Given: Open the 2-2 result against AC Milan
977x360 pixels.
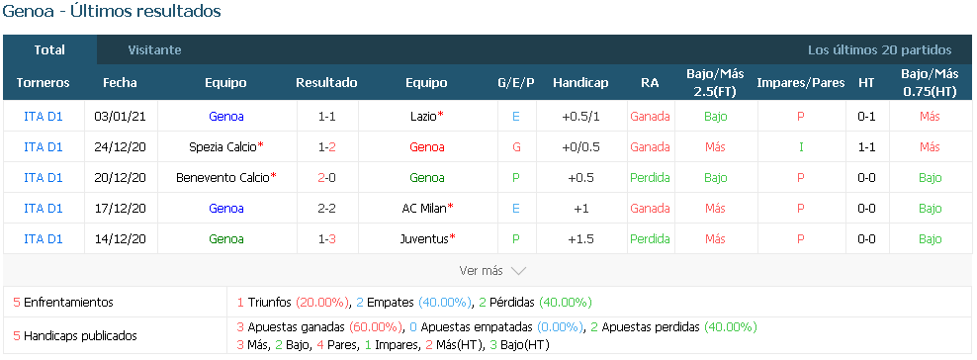Looking at the screenshot, I should pos(326,208).
